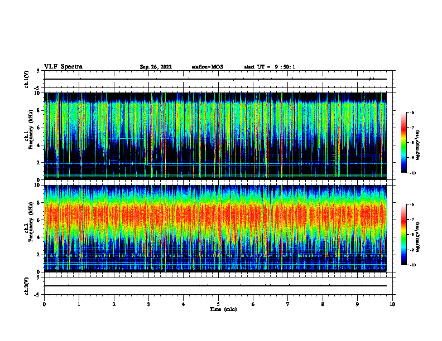The height and width of the screenshot is (341, 442).
Task: Click the ch.1 voltage waveform trace panel
Action: (218, 79)
